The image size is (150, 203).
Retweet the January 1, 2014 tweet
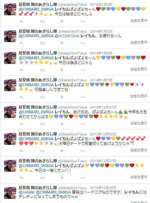coord(42,97)
